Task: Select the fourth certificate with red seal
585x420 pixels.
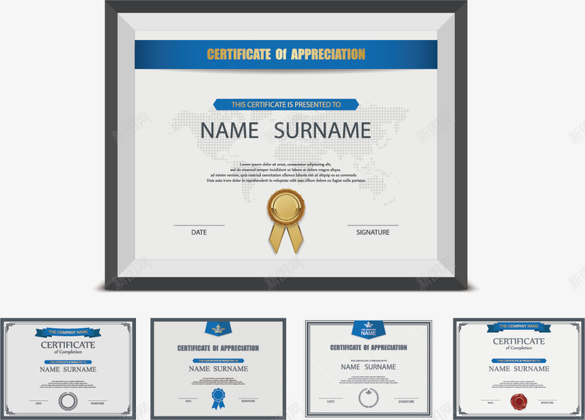Action: click(519, 368)
